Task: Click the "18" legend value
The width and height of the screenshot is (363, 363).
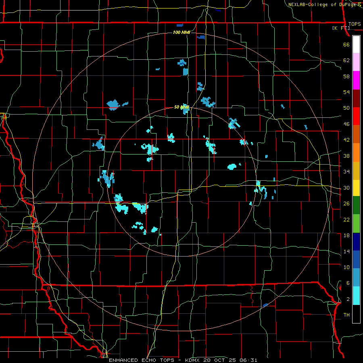Action: (x=346, y=236)
